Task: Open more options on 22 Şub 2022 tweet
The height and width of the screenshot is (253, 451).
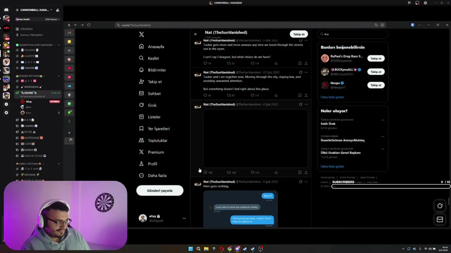Action: (x=306, y=72)
